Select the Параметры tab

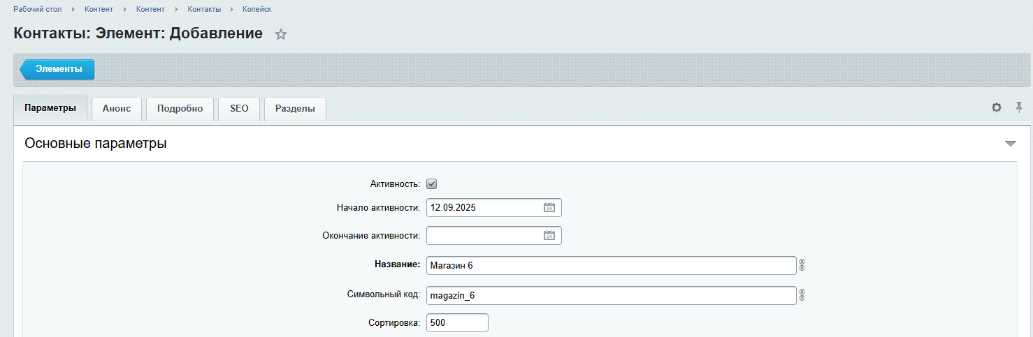click(x=50, y=109)
